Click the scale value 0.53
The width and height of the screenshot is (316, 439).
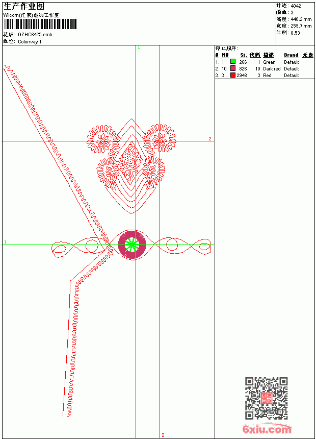[x=295, y=33]
